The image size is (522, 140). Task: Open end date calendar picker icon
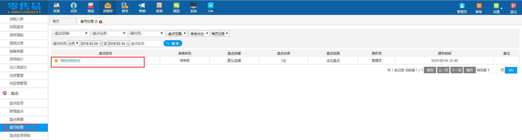[128, 44]
